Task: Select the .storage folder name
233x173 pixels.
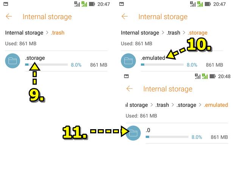Action: 35,58
